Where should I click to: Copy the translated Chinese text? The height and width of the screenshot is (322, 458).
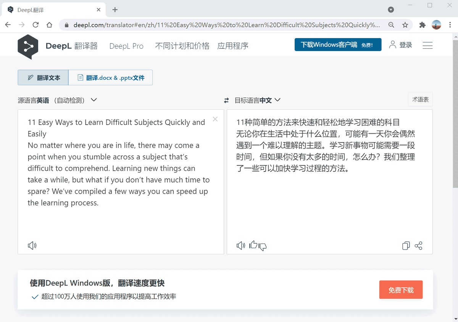(x=406, y=246)
